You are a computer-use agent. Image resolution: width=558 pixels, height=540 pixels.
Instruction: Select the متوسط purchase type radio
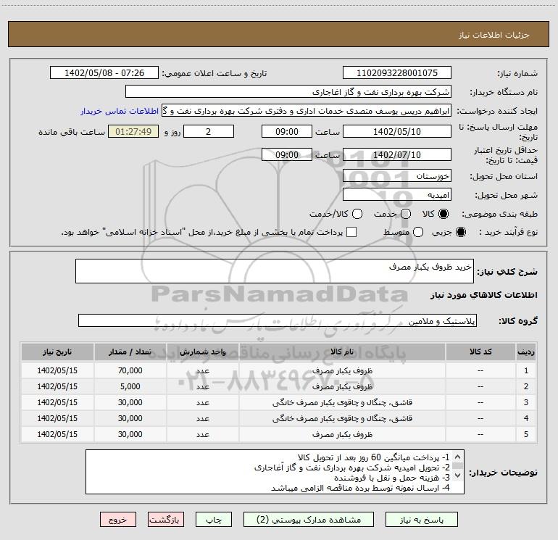point(418,232)
